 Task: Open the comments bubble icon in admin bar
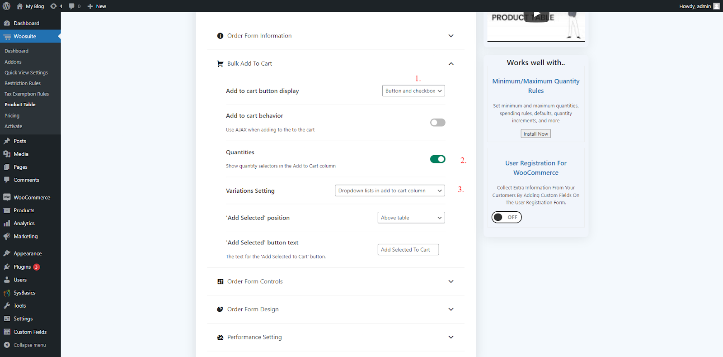[71, 6]
